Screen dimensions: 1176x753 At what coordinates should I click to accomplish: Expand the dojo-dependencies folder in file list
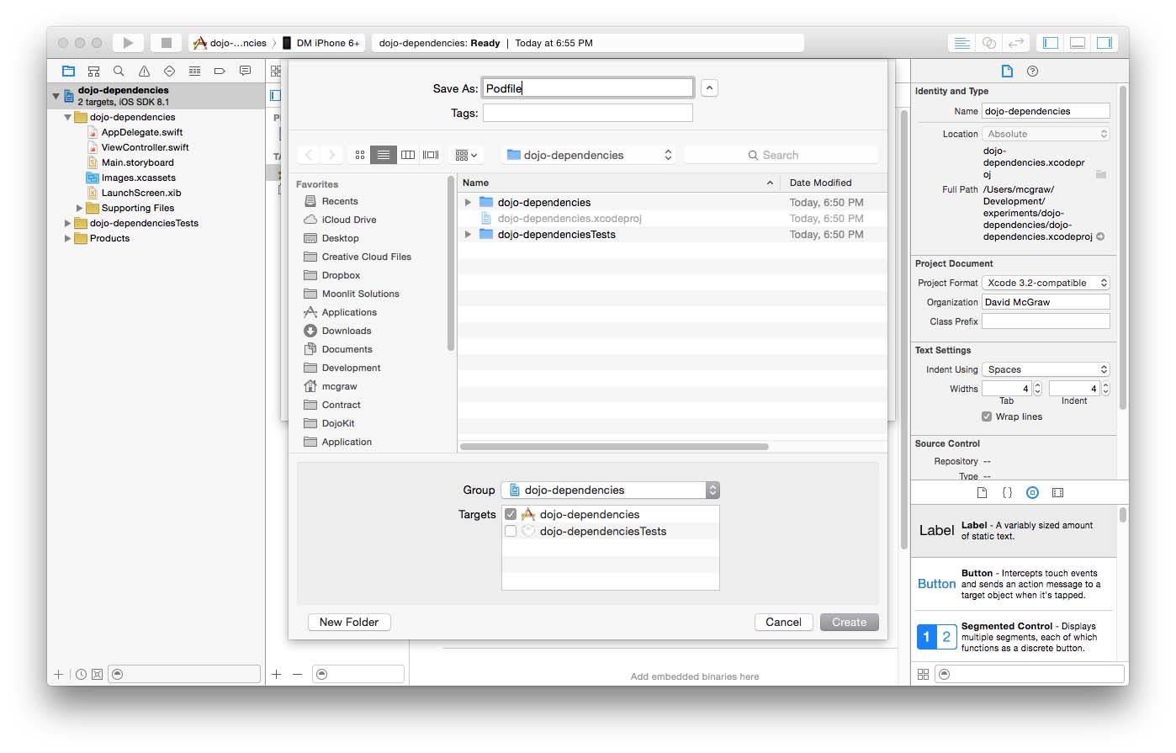click(x=469, y=202)
